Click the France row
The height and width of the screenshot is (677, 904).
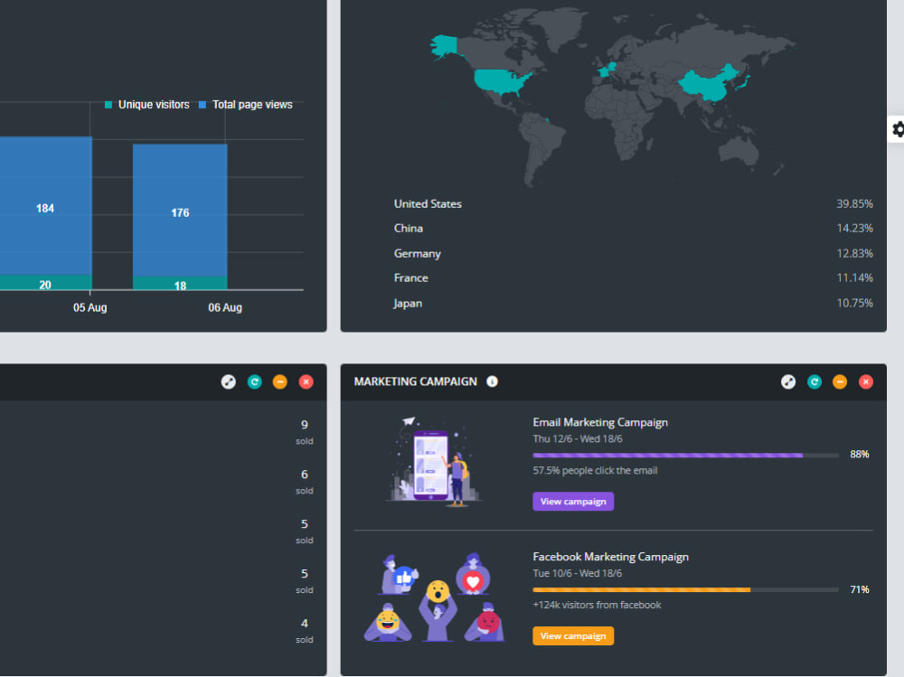633,278
